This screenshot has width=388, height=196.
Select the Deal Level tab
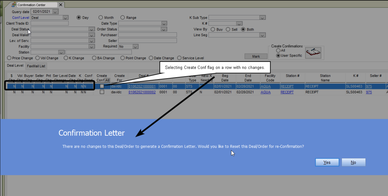15,66
